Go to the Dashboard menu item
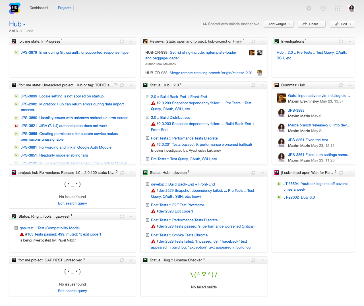The image size is (364, 306). 39,8
